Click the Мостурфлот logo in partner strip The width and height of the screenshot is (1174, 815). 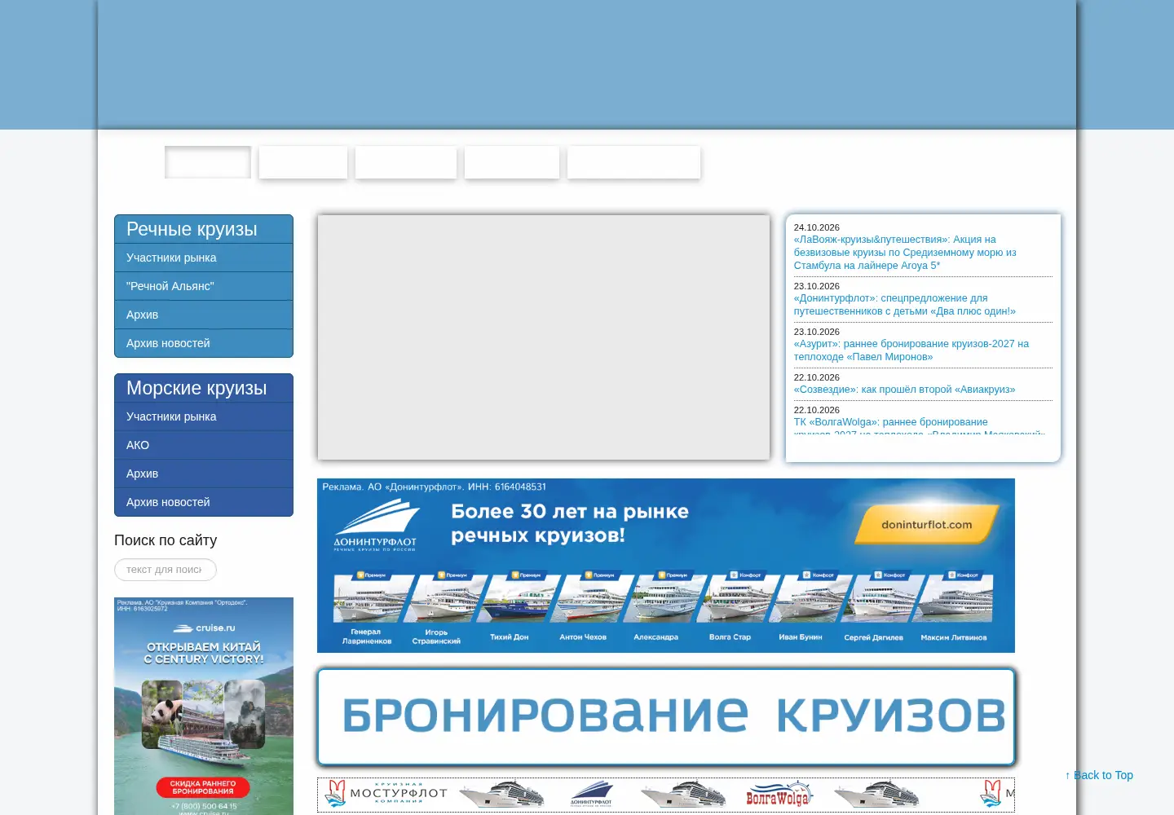tap(386, 794)
